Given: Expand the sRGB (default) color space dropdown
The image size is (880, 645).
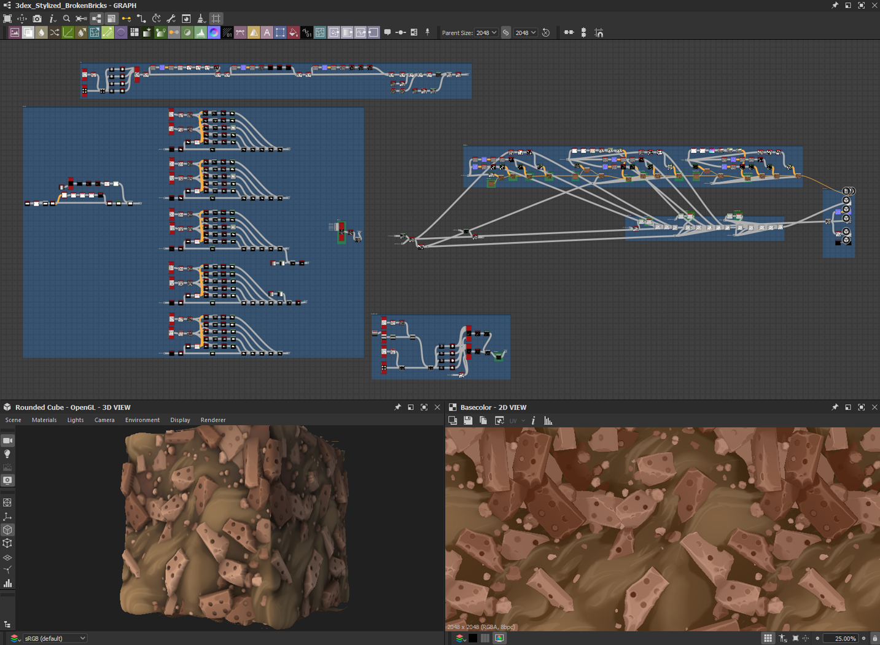Looking at the screenshot, I should point(55,638).
